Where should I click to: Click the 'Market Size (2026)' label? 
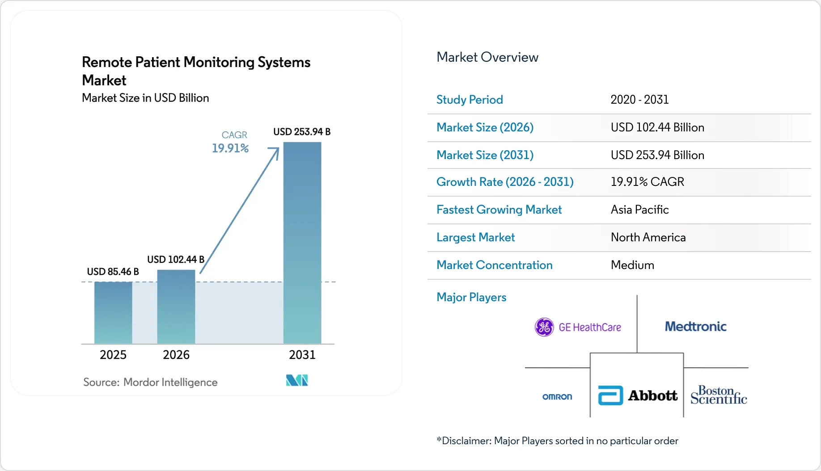tap(485, 127)
